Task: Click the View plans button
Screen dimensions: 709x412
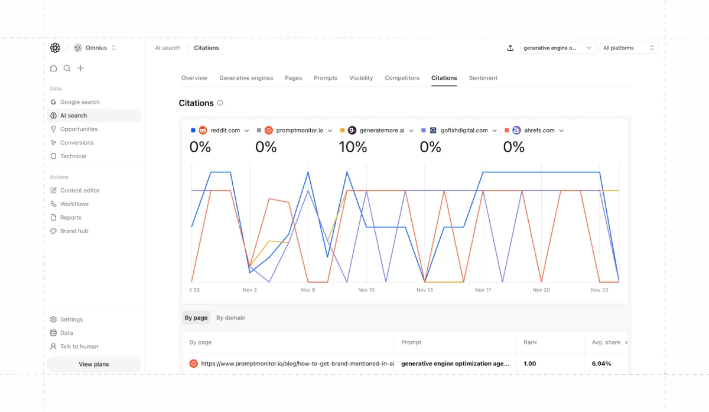Action: point(94,364)
